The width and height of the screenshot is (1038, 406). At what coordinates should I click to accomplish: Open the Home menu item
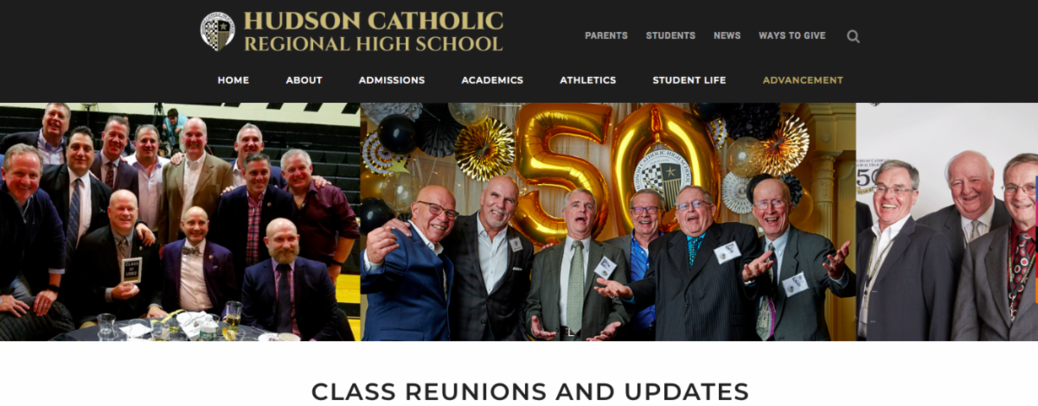pyautogui.click(x=234, y=80)
